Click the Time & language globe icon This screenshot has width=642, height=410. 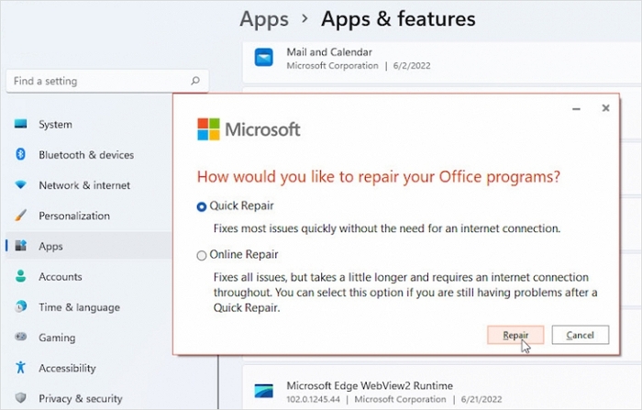point(20,307)
